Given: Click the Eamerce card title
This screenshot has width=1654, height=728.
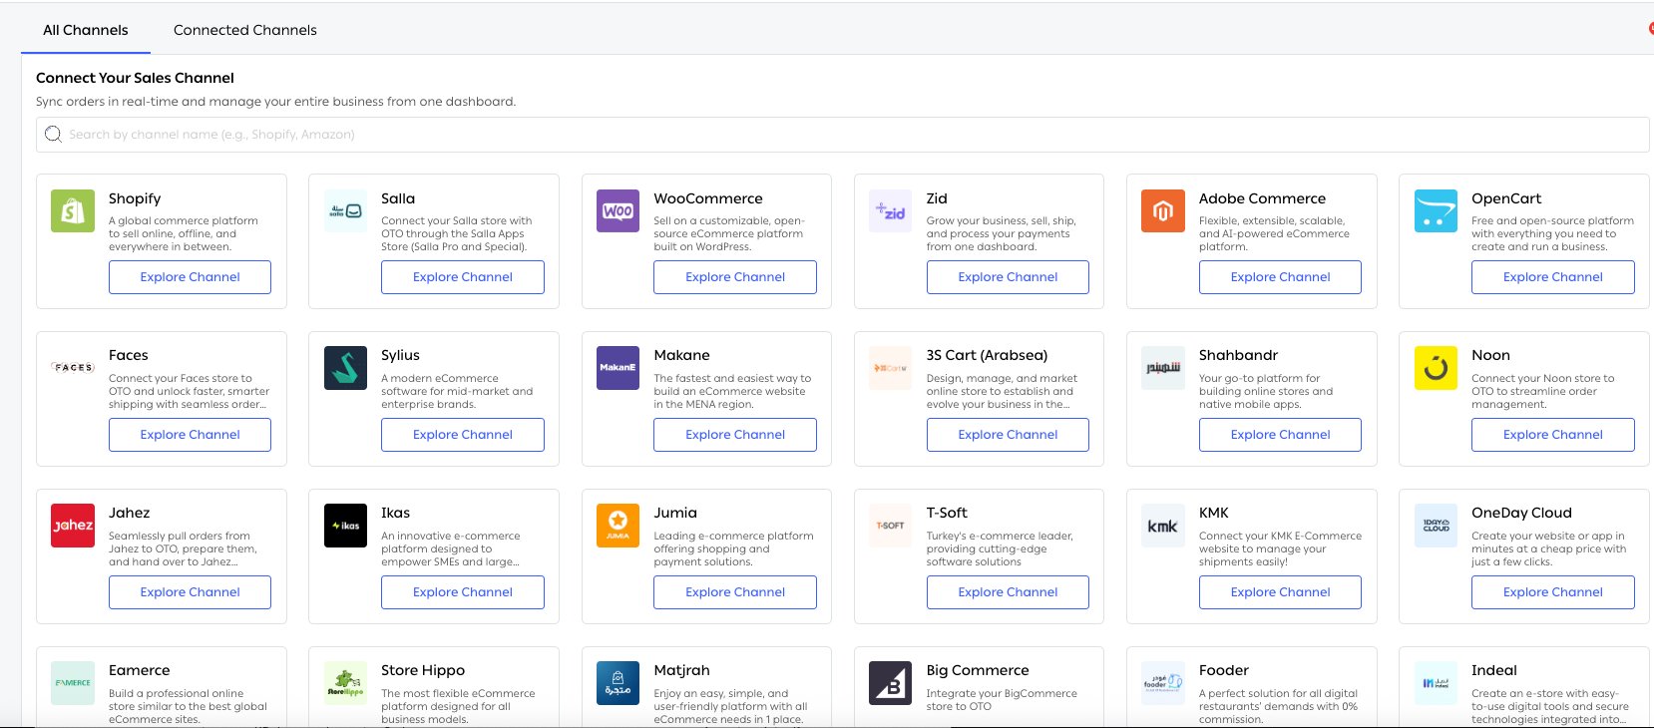Looking at the screenshot, I should pos(140,670).
